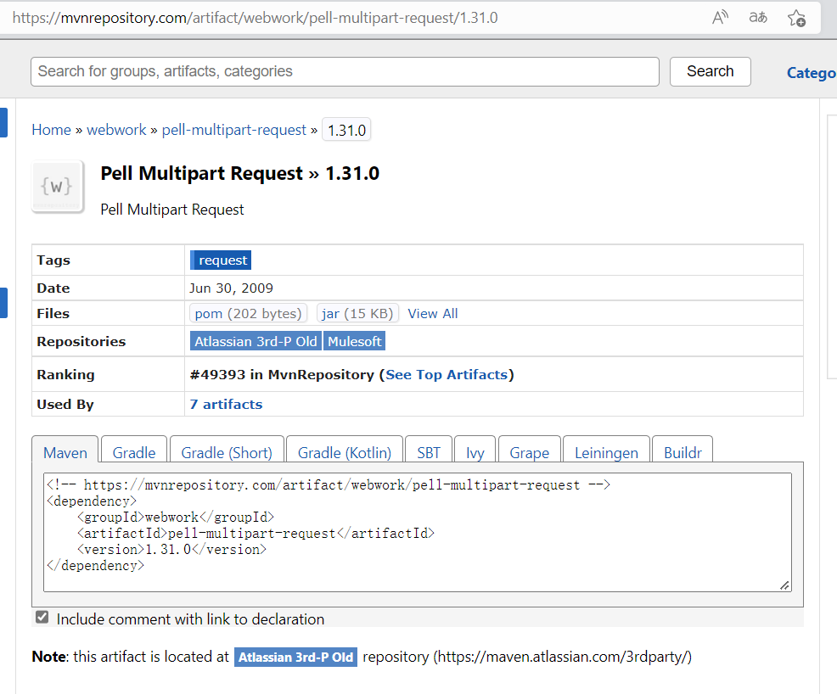Open Atlassian 3rd-P Old repository in table
This screenshot has width=837, height=694.
pyautogui.click(x=256, y=341)
